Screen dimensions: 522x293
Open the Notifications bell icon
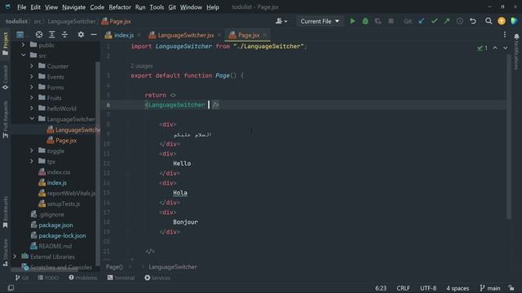tap(516, 37)
